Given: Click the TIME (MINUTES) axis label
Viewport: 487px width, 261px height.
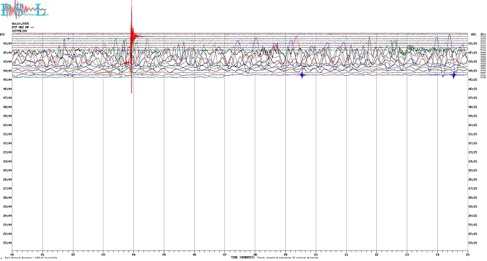Looking at the screenshot, I should (x=243, y=257).
